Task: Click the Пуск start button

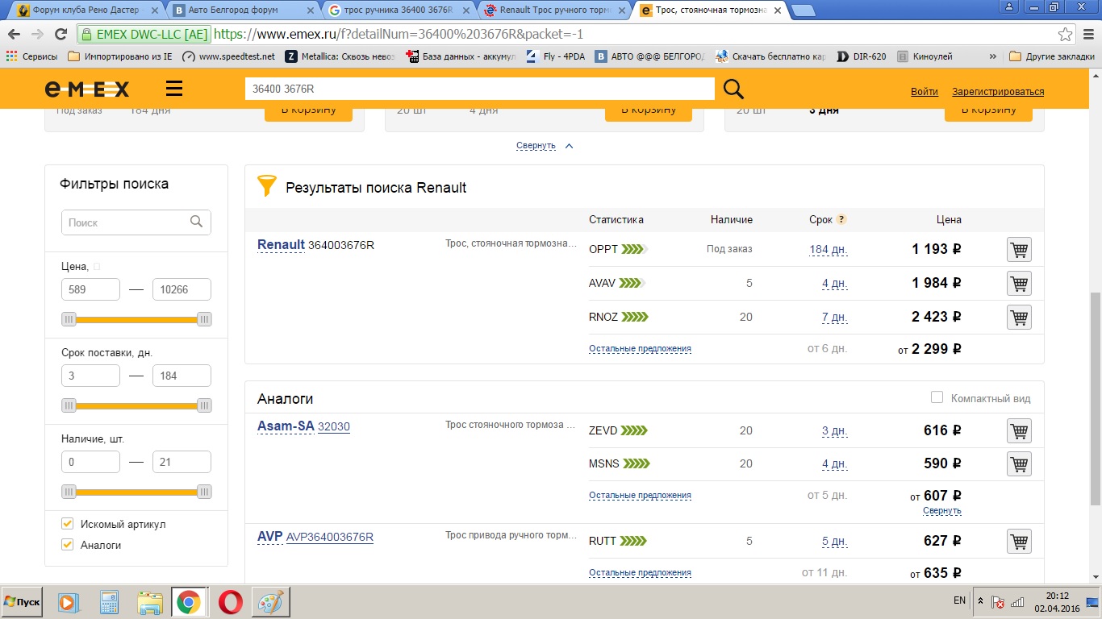Action: point(23,602)
